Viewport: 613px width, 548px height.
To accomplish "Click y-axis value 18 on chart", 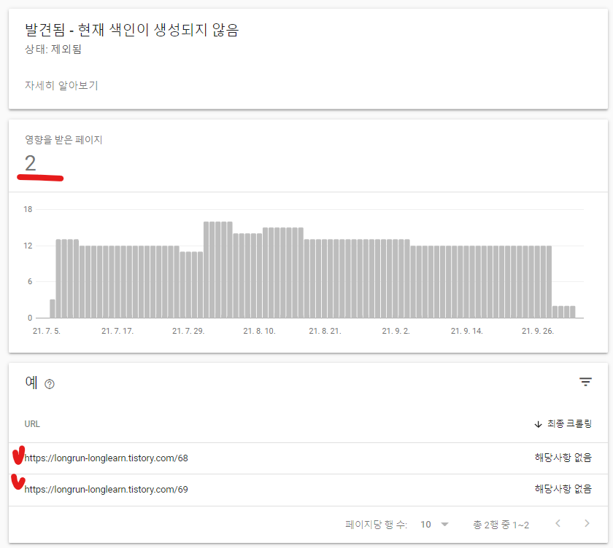I will pyautogui.click(x=28, y=209).
